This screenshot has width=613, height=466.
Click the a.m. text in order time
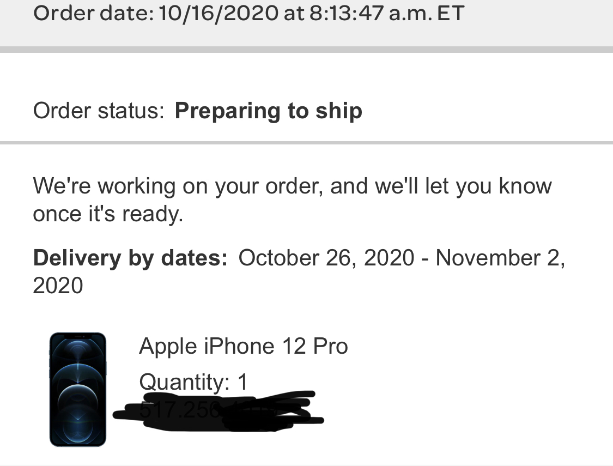[409, 13]
